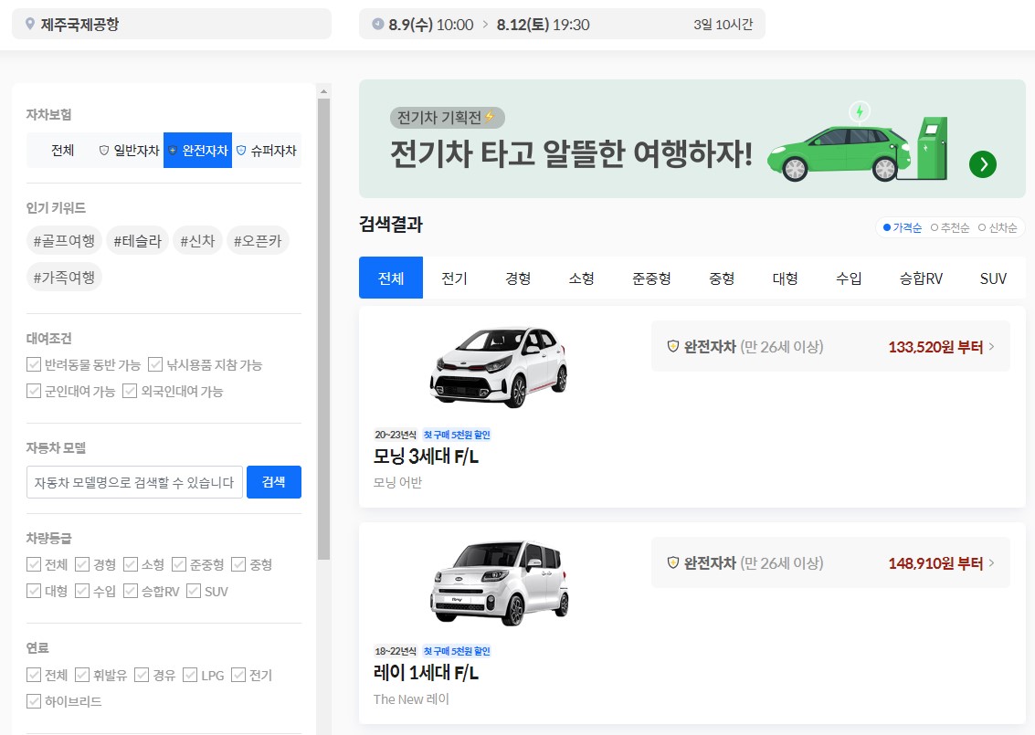Toggle 낚시용품 지참 가능 checkbox

155,364
